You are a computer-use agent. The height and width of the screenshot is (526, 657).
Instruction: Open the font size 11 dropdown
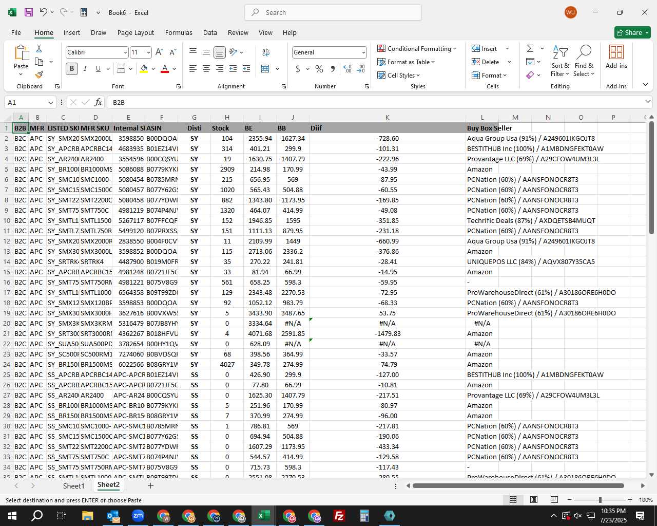tap(148, 52)
